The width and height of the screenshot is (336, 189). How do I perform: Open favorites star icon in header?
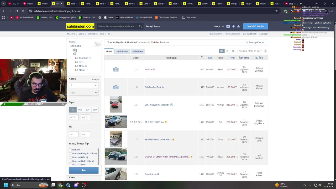(238, 26)
